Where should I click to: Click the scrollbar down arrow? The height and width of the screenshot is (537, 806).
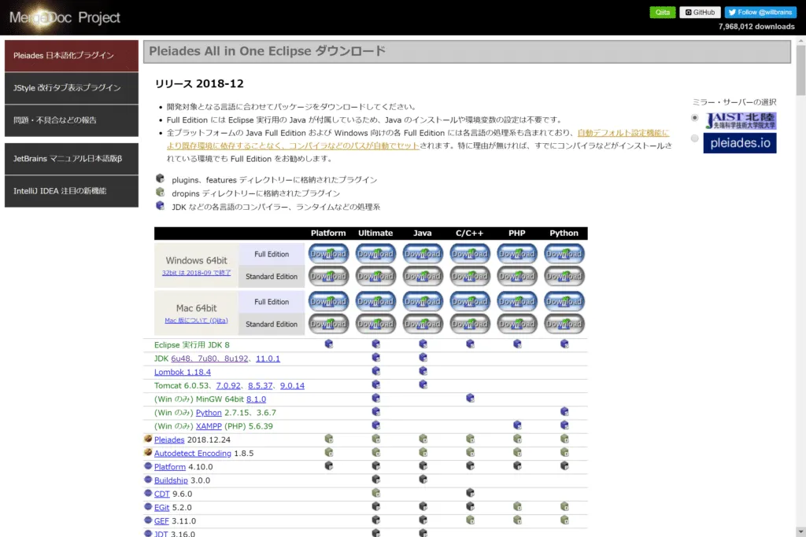tap(800, 531)
